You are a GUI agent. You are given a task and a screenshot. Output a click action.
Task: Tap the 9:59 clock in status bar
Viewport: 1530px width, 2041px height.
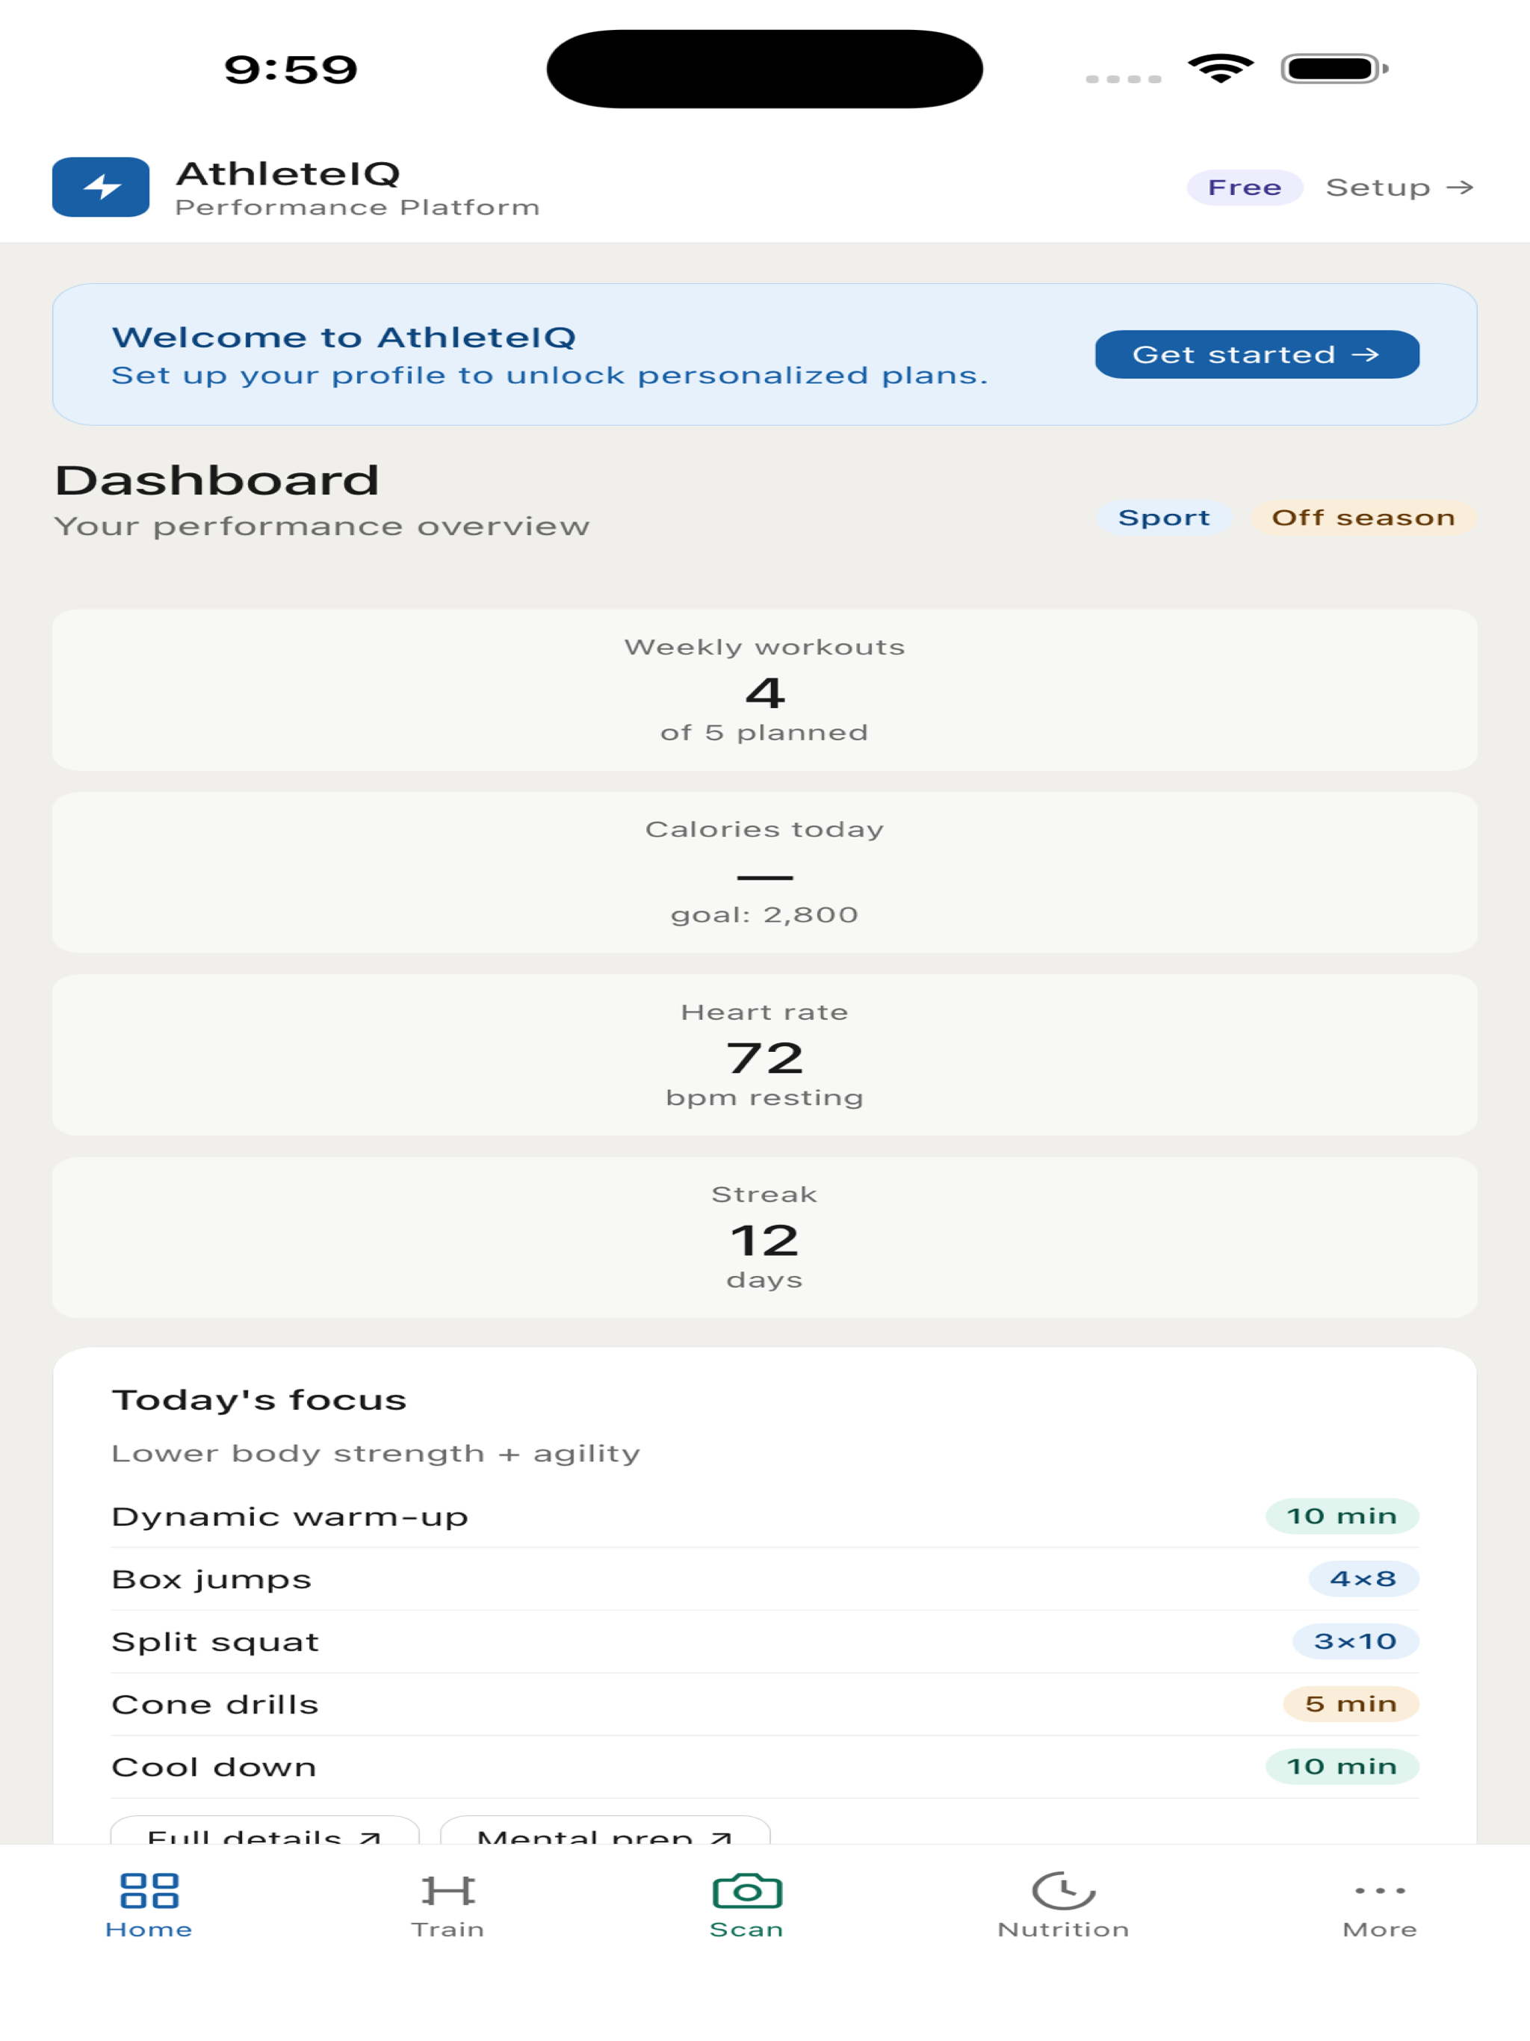[x=291, y=69]
